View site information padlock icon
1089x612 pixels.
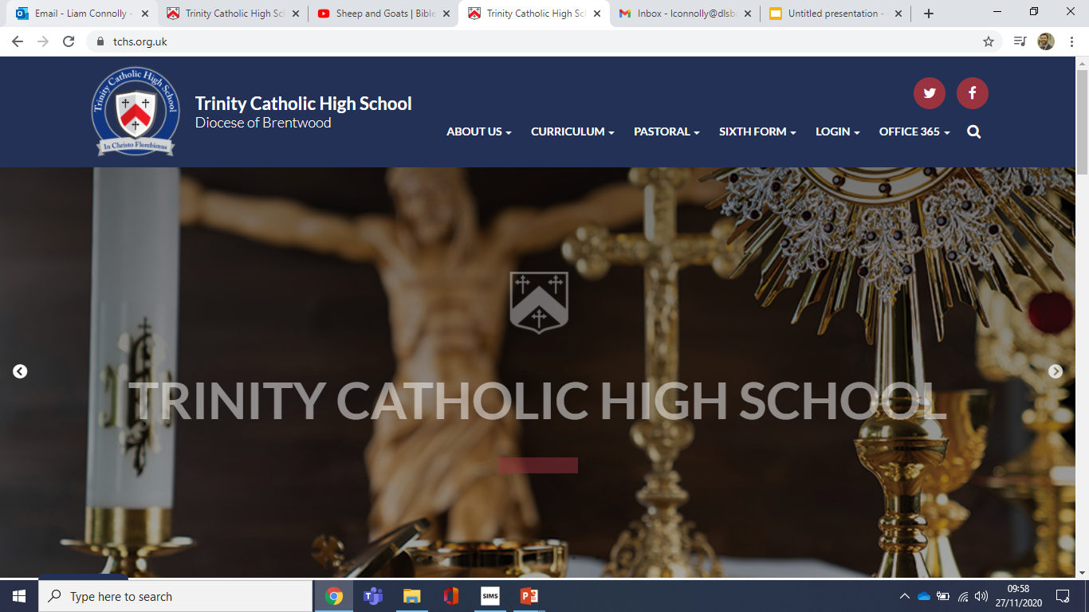(100, 41)
